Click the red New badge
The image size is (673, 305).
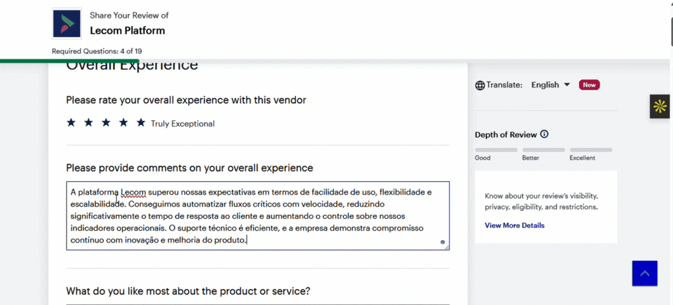(x=589, y=85)
